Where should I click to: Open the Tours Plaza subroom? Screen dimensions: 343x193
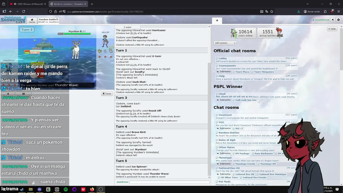[241, 72]
